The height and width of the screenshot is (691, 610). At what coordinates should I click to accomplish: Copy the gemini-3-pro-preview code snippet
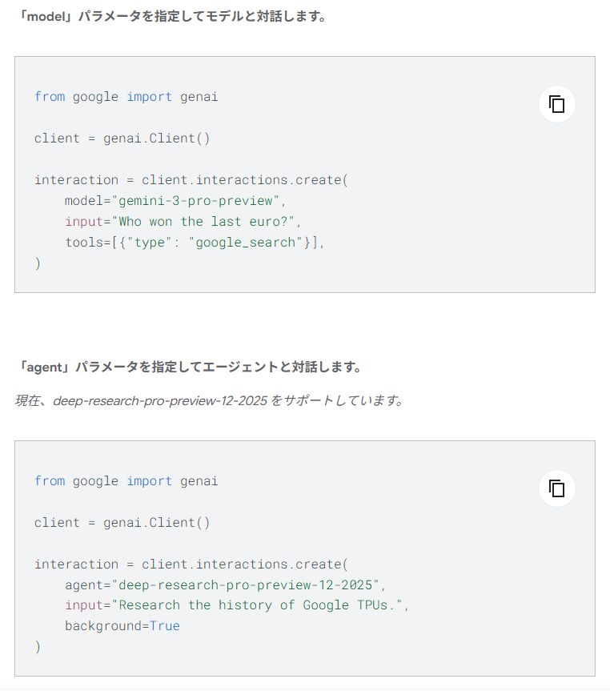556,104
